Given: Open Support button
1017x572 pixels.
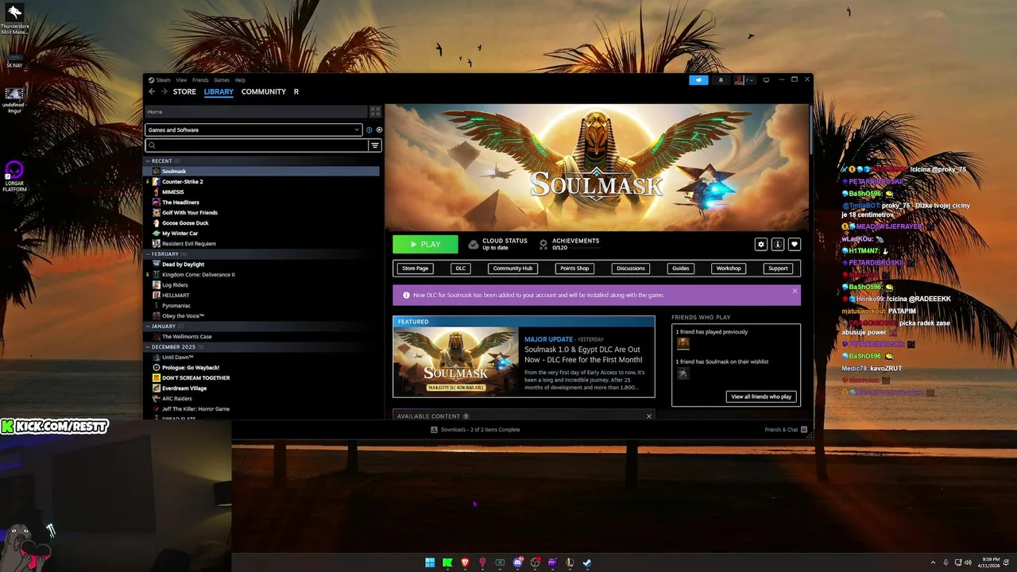Looking at the screenshot, I should point(778,269).
